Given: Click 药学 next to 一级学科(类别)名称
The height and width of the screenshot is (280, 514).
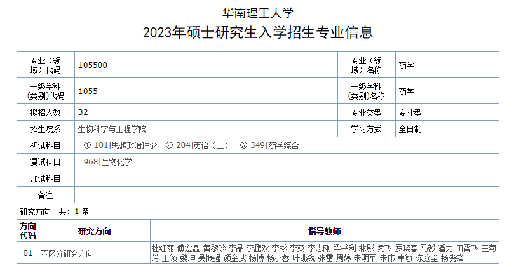Looking at the screenshot, I should [x=406, y=91].
